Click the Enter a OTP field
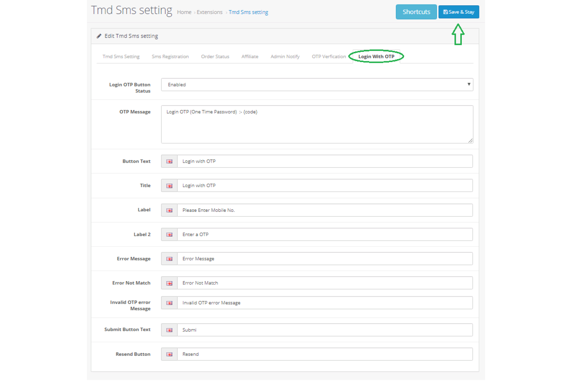The width and height of the screenshot is (572, 381). click(325, 234)
